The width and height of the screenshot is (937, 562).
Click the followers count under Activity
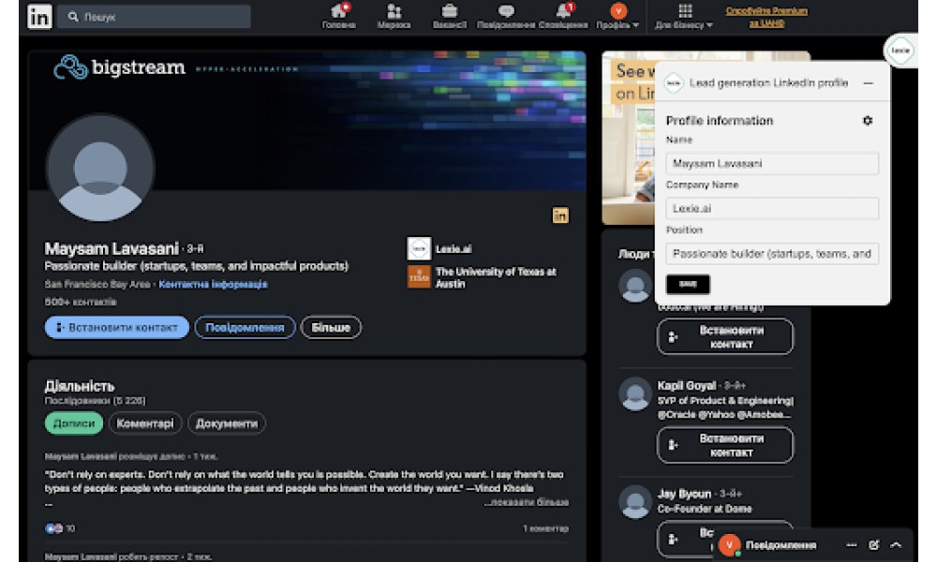coord(95,401)
